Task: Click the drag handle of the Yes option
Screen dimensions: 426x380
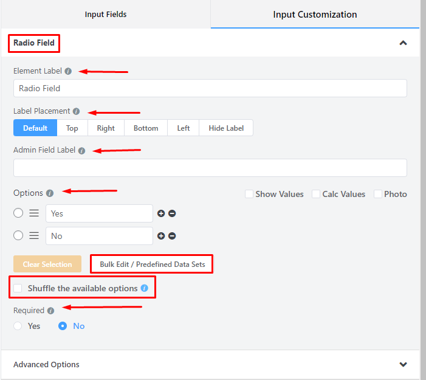Action: 35,213
